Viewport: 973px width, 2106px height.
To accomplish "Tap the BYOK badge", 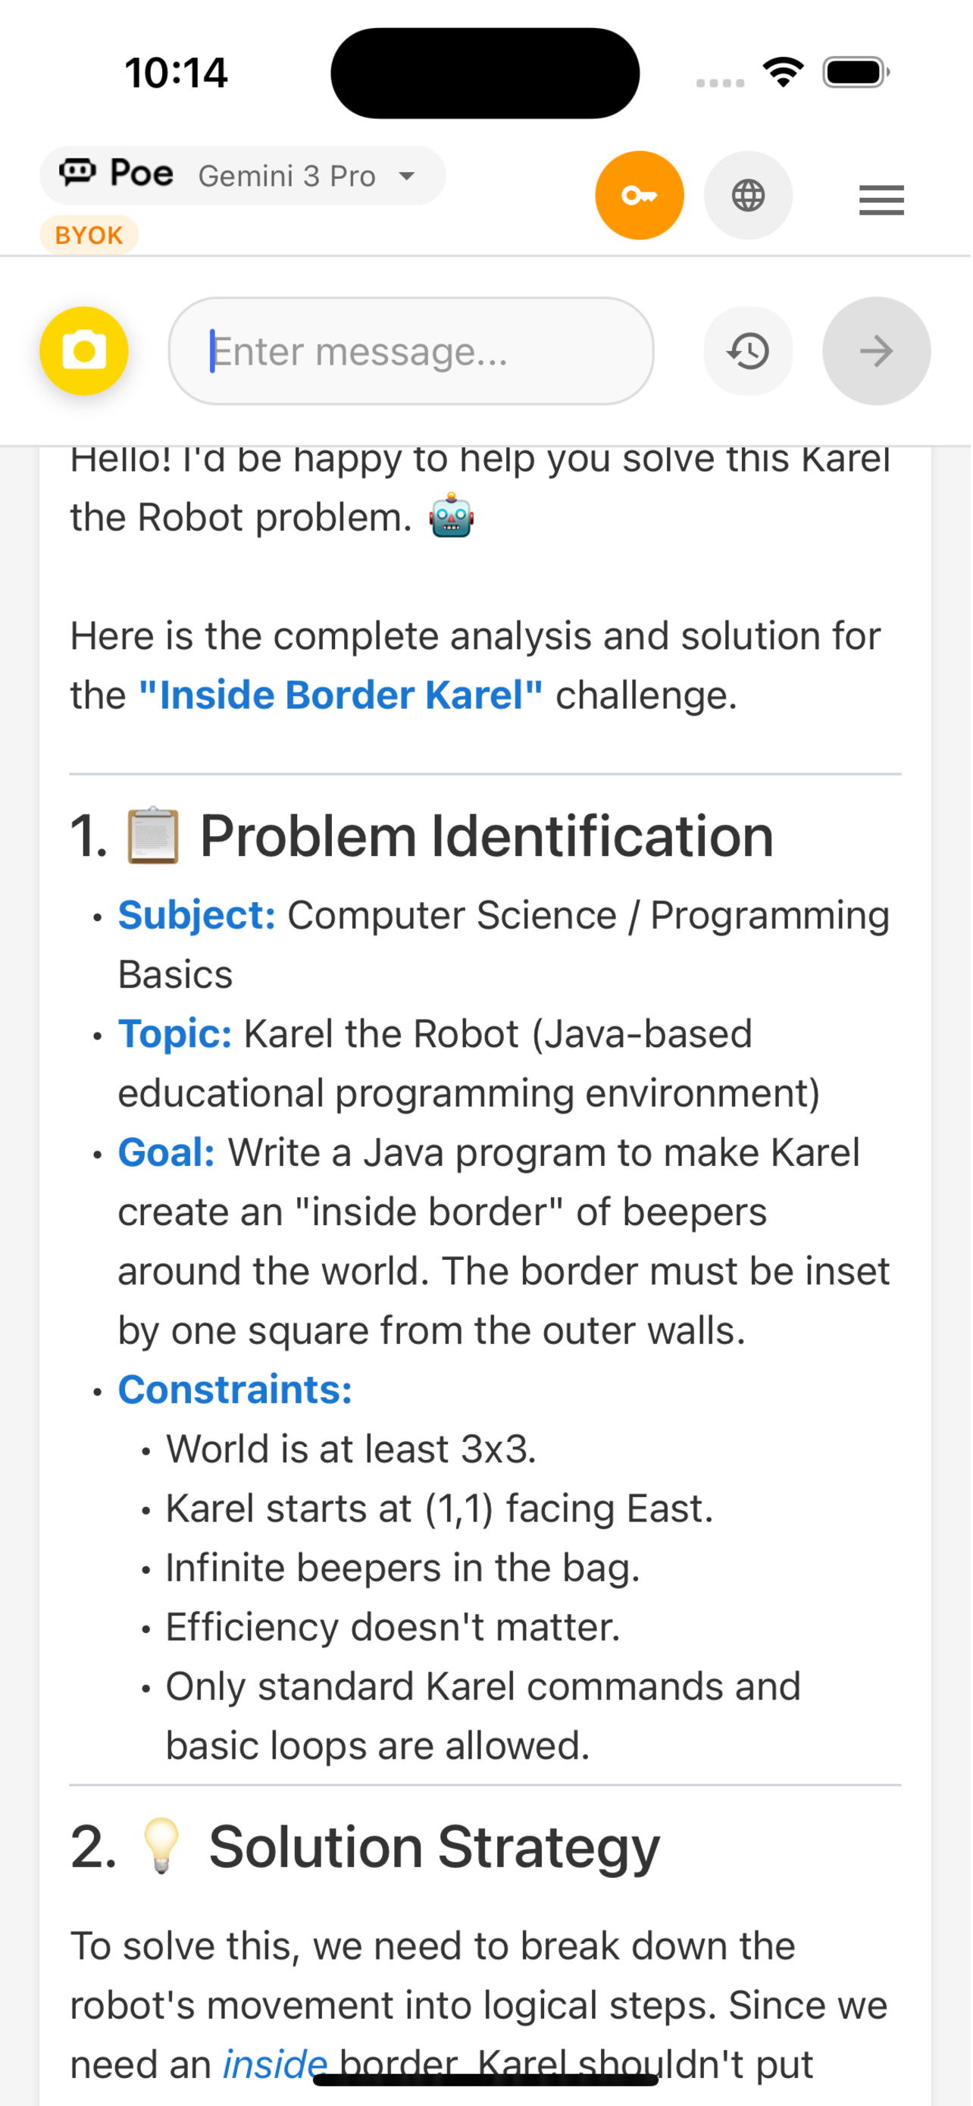I will tap(88, 236).
